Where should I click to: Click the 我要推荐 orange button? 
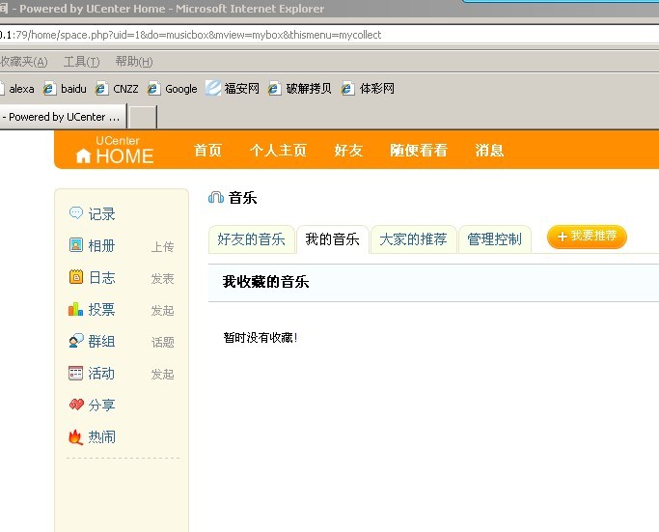tap(587, 237)
